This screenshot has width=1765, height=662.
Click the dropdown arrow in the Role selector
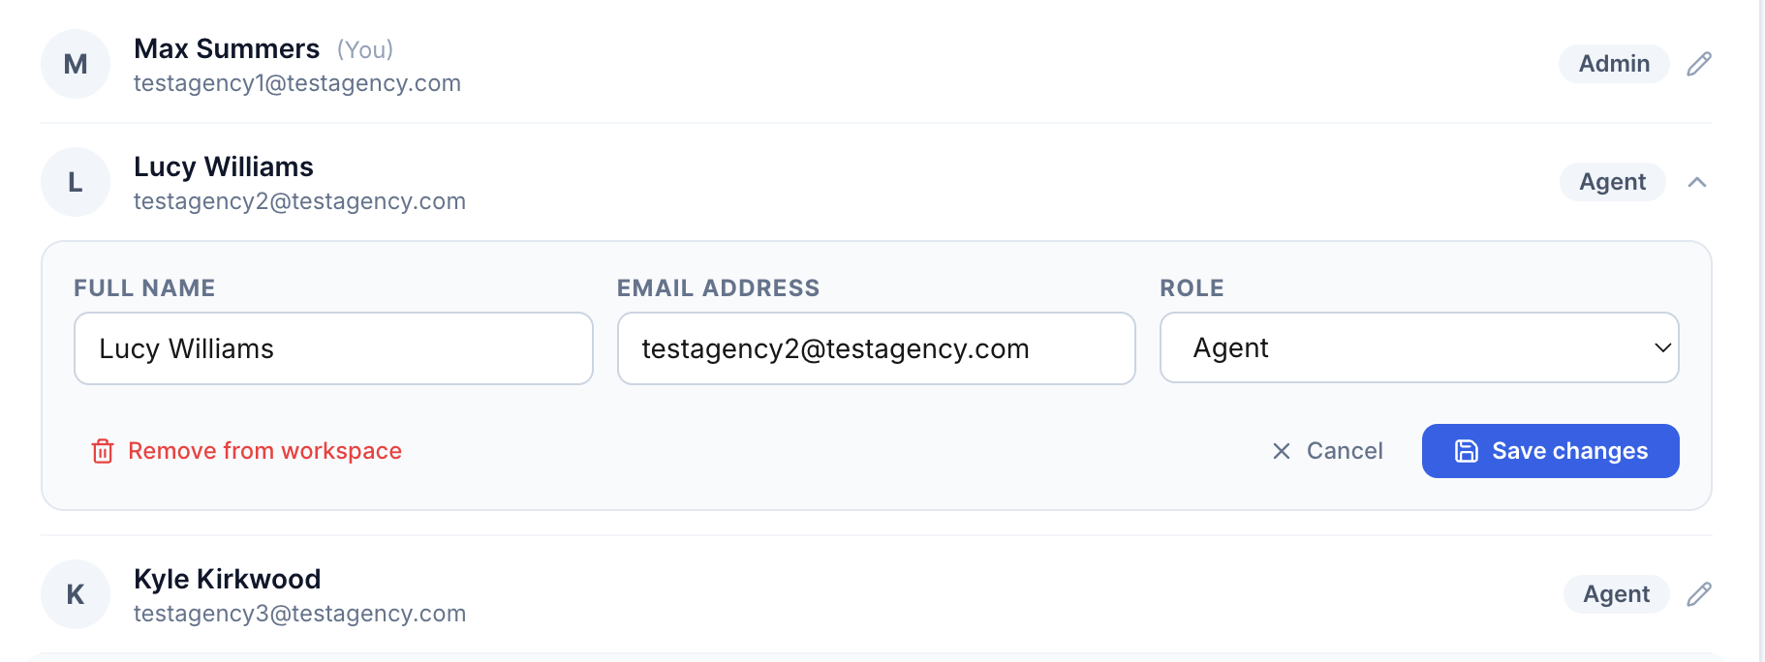click(1662, 348)
